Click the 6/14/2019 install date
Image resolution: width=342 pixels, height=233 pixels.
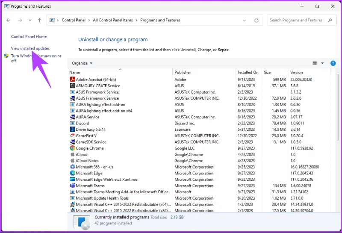(x=246, y=86)
